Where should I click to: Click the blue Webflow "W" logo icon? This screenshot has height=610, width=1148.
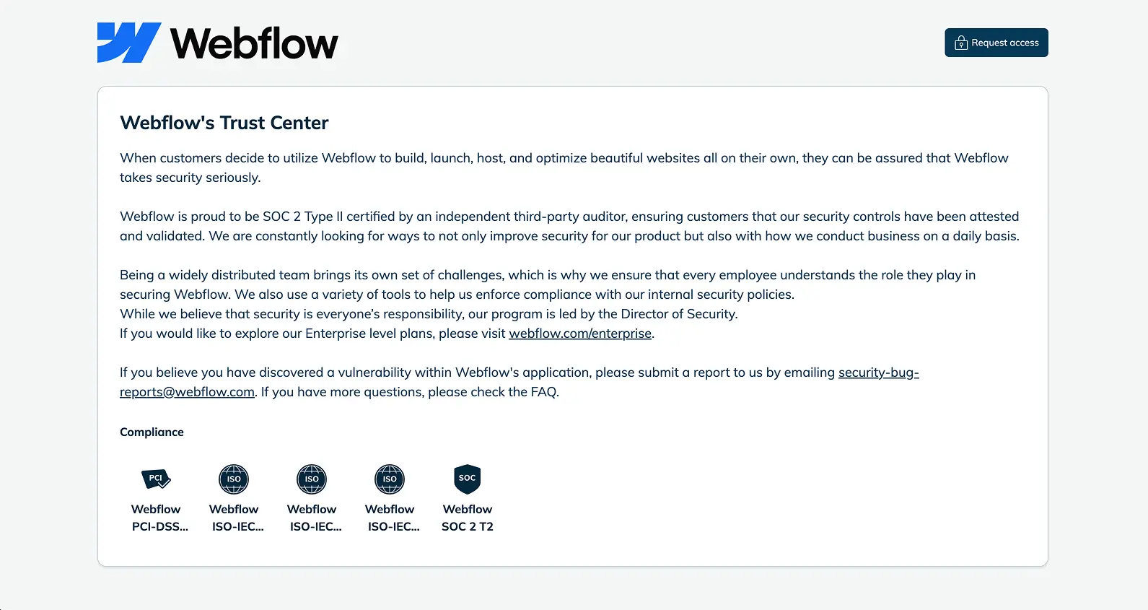pos(127,43)
